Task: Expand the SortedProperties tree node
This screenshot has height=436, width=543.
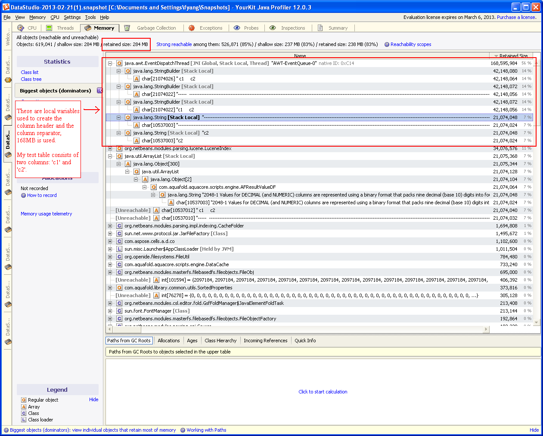Action: [x=110, y=288]
